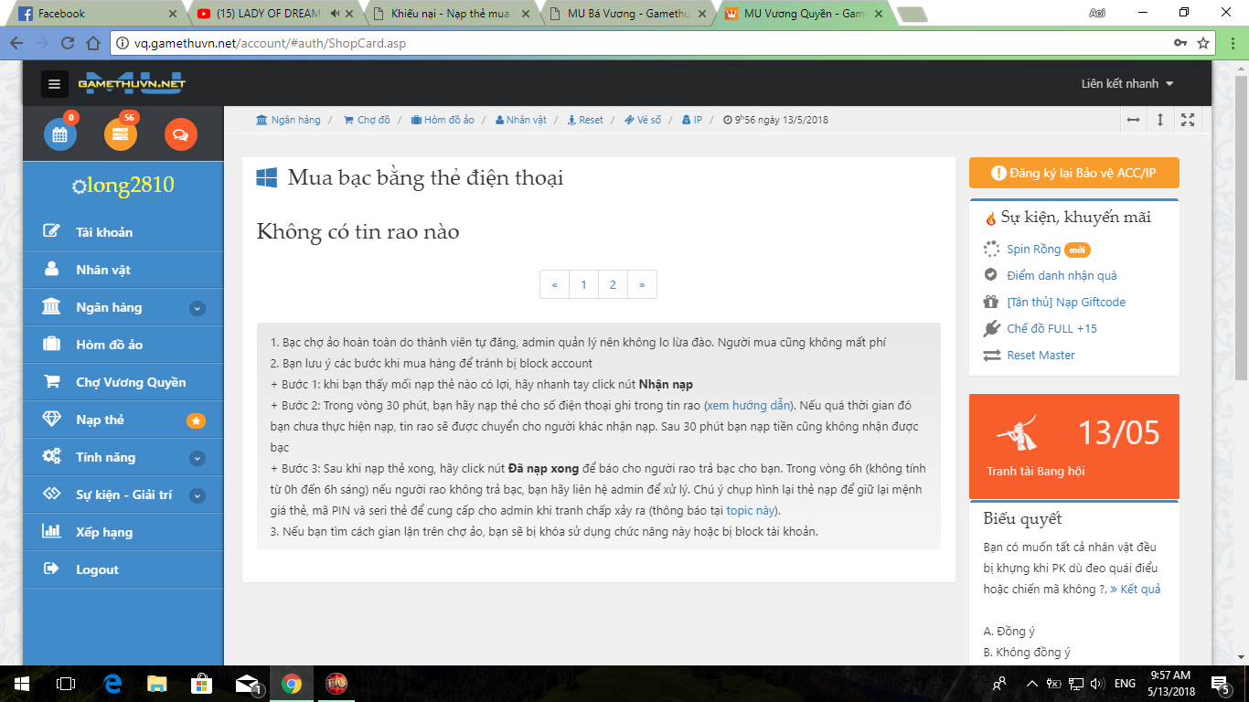Screen dimensions: 1249x702
Task: Open the Liên kết nhanh dropdown
Action: coord(1126,83)
